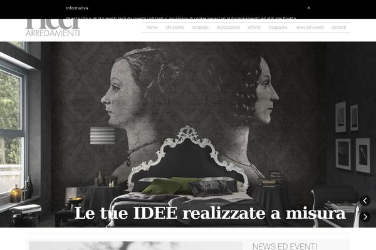
Task: Click the Informativa banner title
Action: click(77, 8)
